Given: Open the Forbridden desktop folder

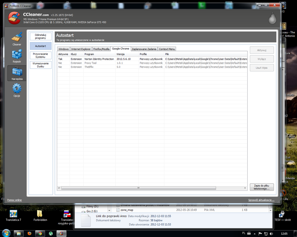Looking at the screenshot, I should (40, 216).
